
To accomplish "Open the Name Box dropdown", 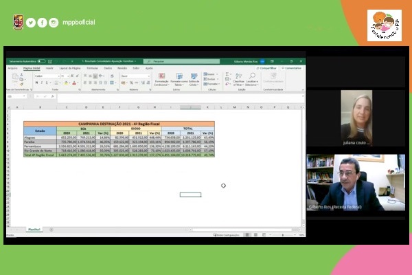I will tap(24, 96).
